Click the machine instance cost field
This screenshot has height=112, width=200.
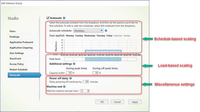click(x=85, y=91)
